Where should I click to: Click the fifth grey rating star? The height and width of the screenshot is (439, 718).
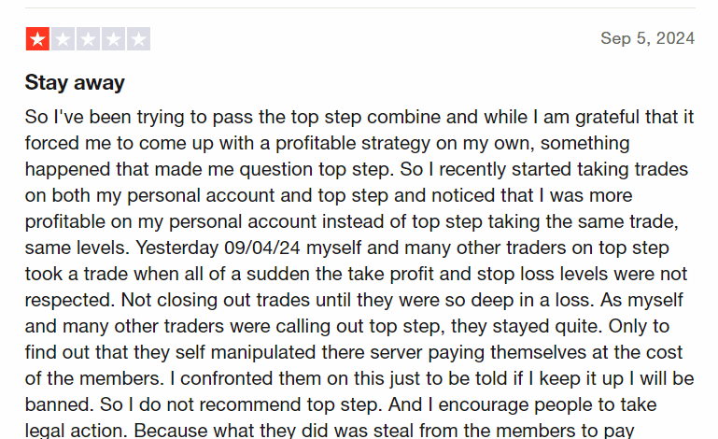[138, 39]
